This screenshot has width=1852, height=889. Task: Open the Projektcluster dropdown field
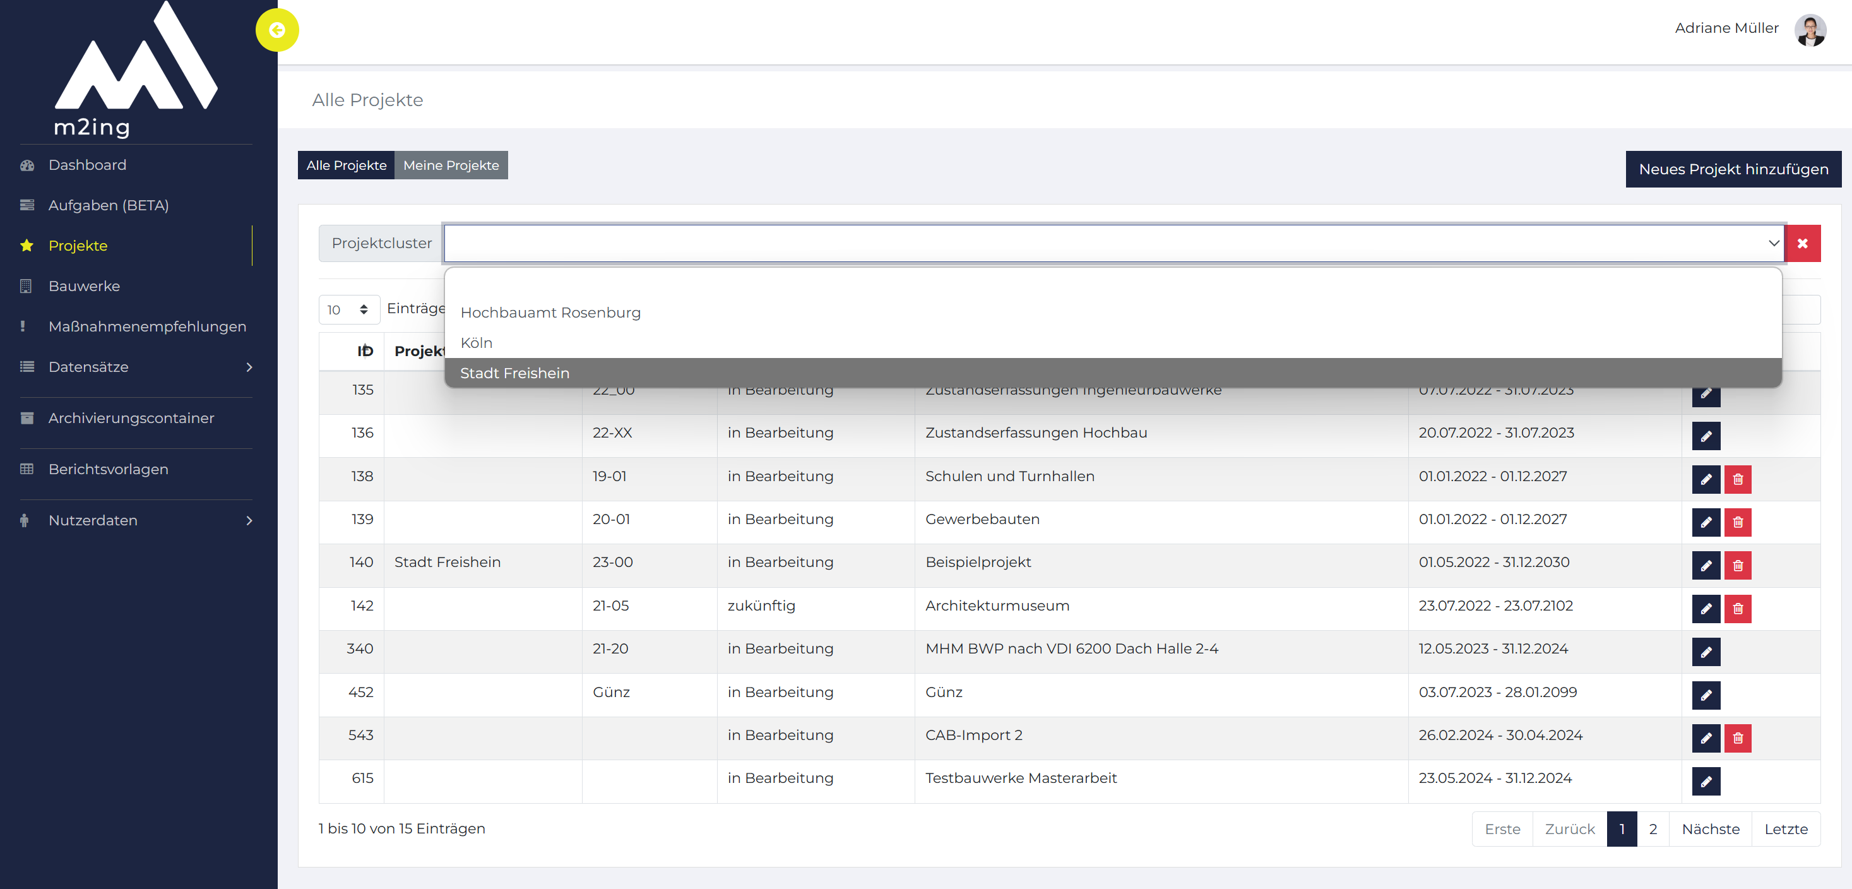pyautogui.click(x=1113, y=243)
